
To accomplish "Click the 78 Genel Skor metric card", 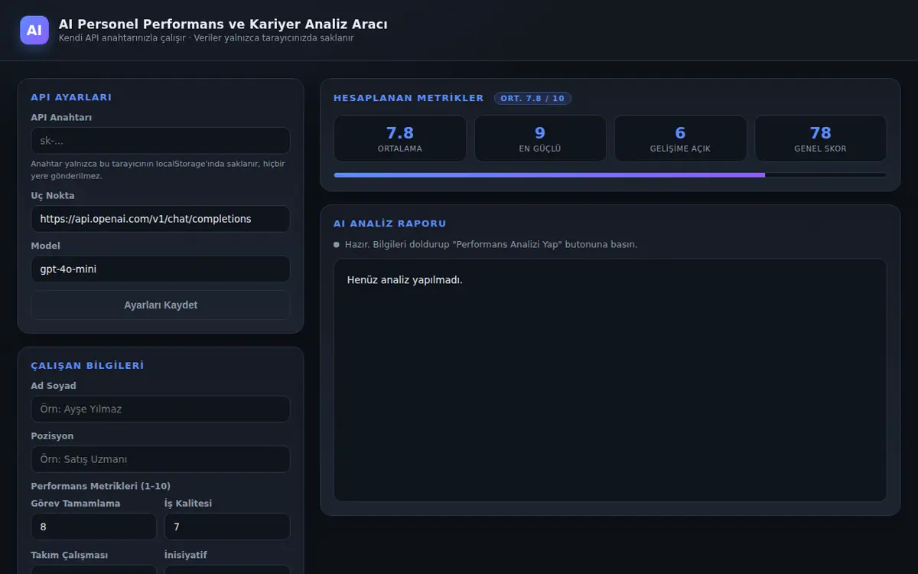I will (x=821, y=139).
